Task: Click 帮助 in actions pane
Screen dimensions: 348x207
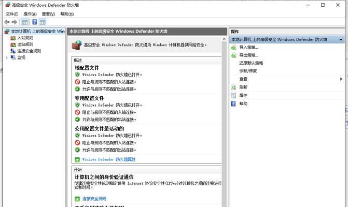Action: pyautogui.click(x=243, y=103)
